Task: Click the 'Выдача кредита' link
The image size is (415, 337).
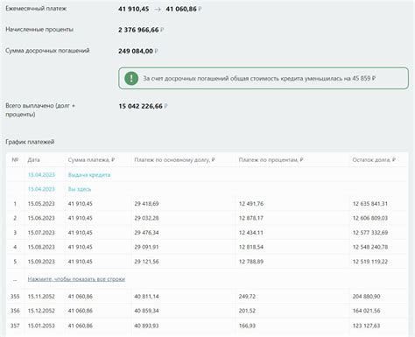Action: point(89,175)
